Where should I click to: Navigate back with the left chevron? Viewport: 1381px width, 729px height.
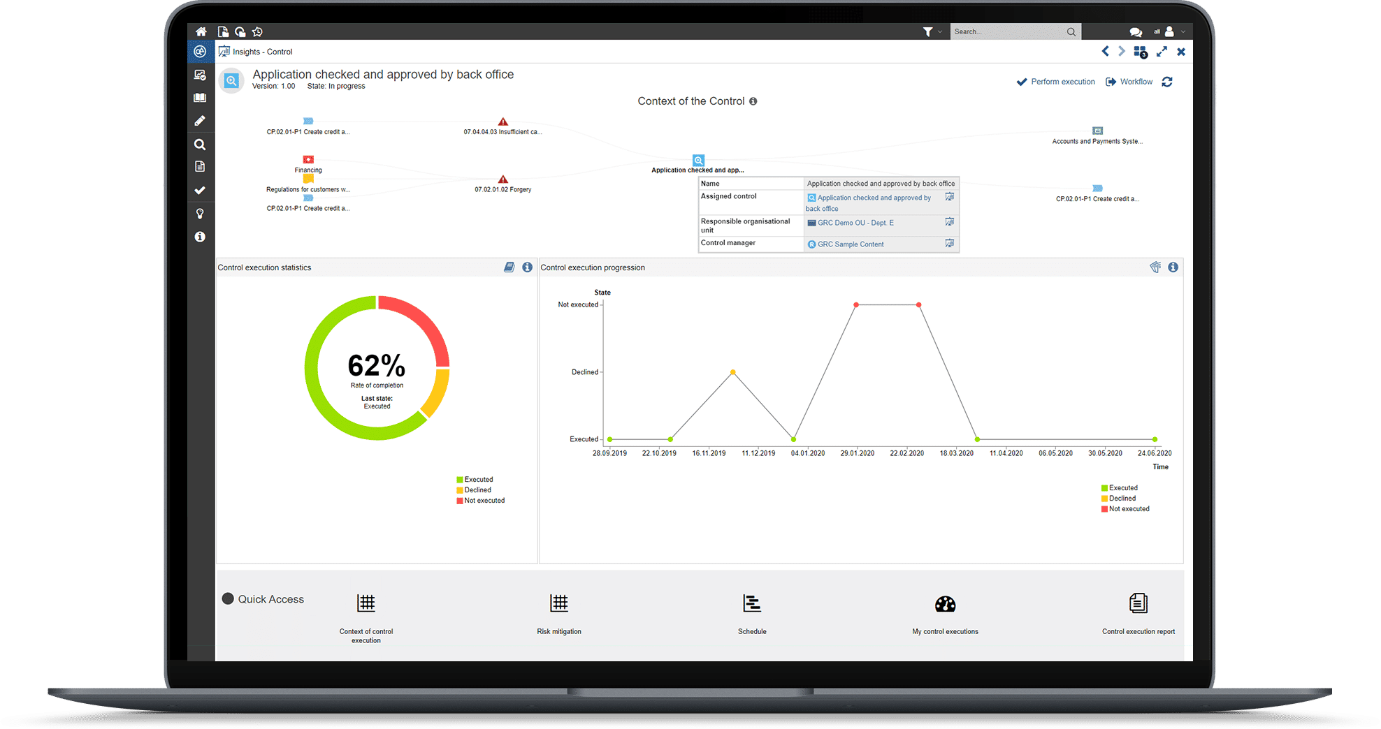(1105, 51)
